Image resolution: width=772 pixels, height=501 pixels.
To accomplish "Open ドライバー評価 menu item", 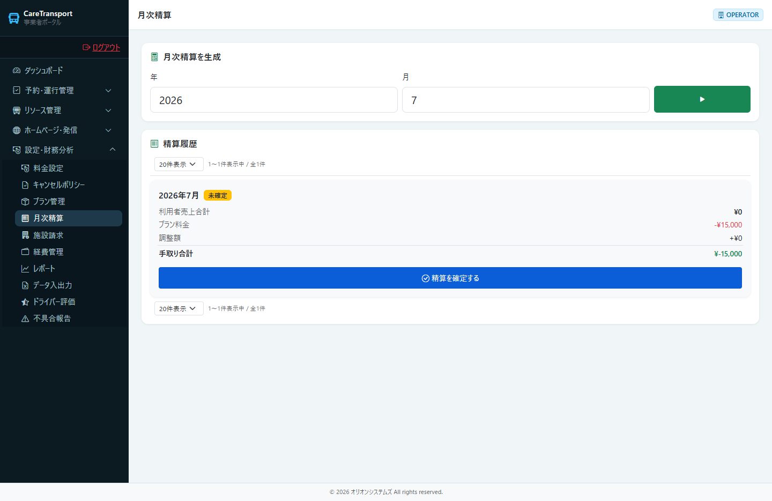I will 69,301.
